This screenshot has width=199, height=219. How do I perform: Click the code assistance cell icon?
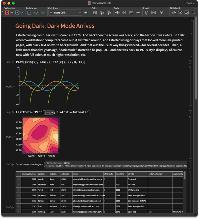(29, 13)
